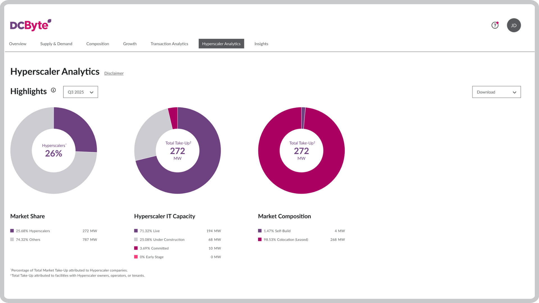Toggle the Self-Build legend item in Market Composition
The image size is (539, 303).
277,231
